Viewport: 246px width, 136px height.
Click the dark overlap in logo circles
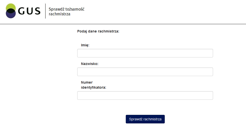(x=11, y=11)
